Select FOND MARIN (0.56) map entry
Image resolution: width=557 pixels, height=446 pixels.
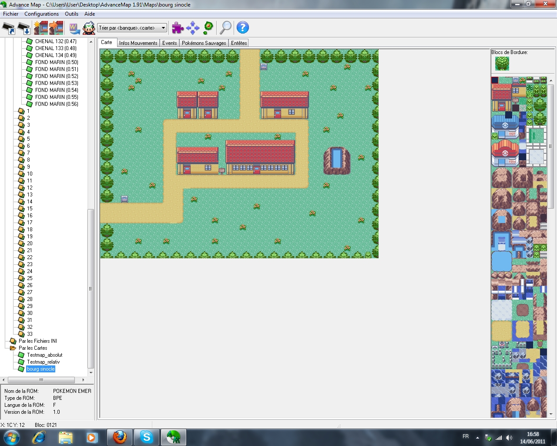[57, 104]
